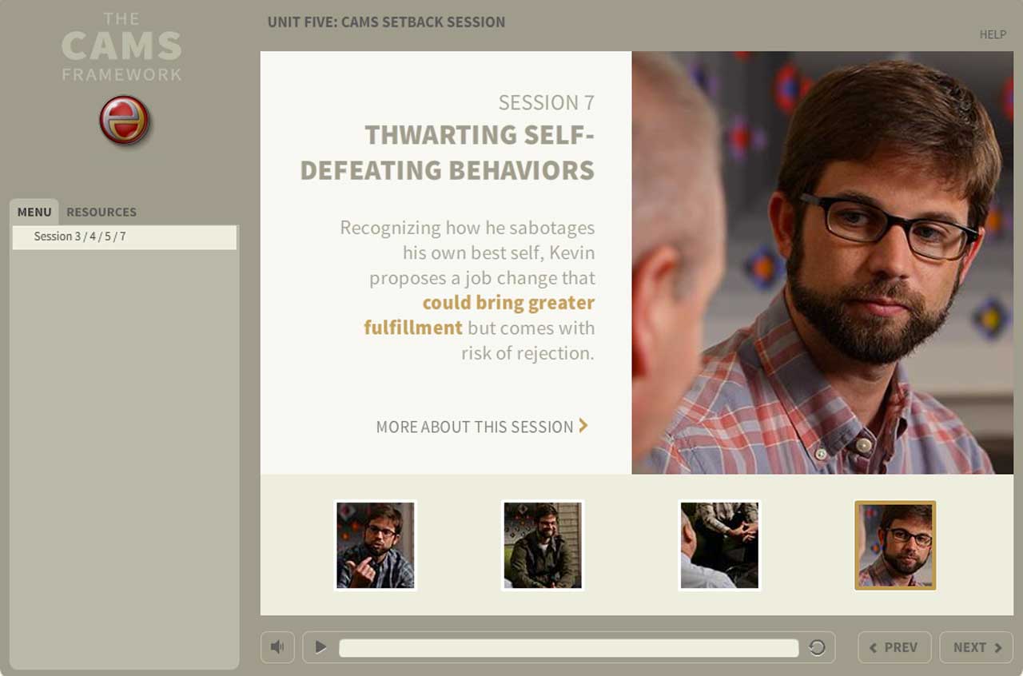Open MORE ABOUT THIS SESSION link
Screen dimensions: 1023x676
point(475,427)
